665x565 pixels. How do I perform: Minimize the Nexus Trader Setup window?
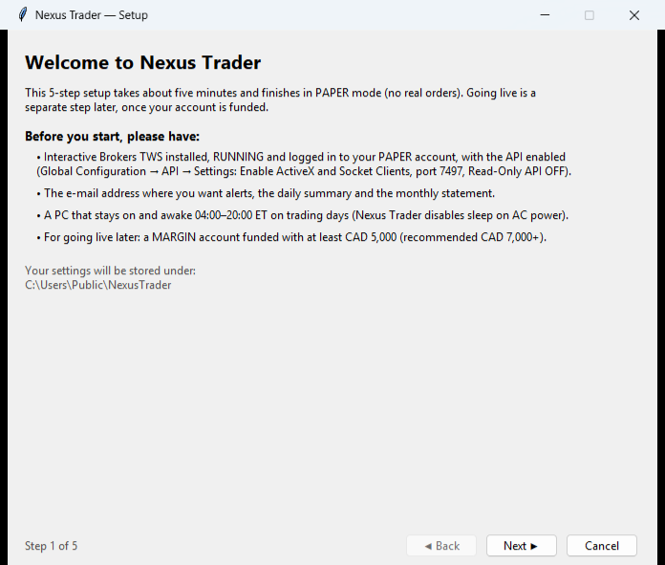[545, 15]
